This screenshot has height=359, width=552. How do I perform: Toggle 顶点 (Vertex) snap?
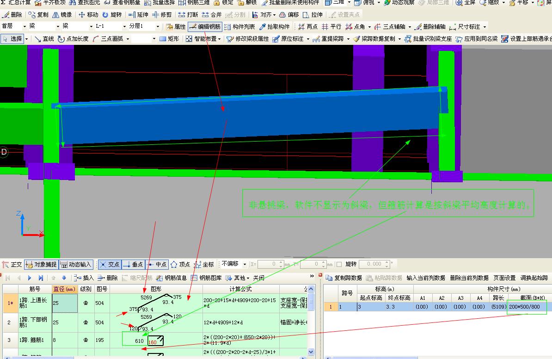(x=180, y=265)
